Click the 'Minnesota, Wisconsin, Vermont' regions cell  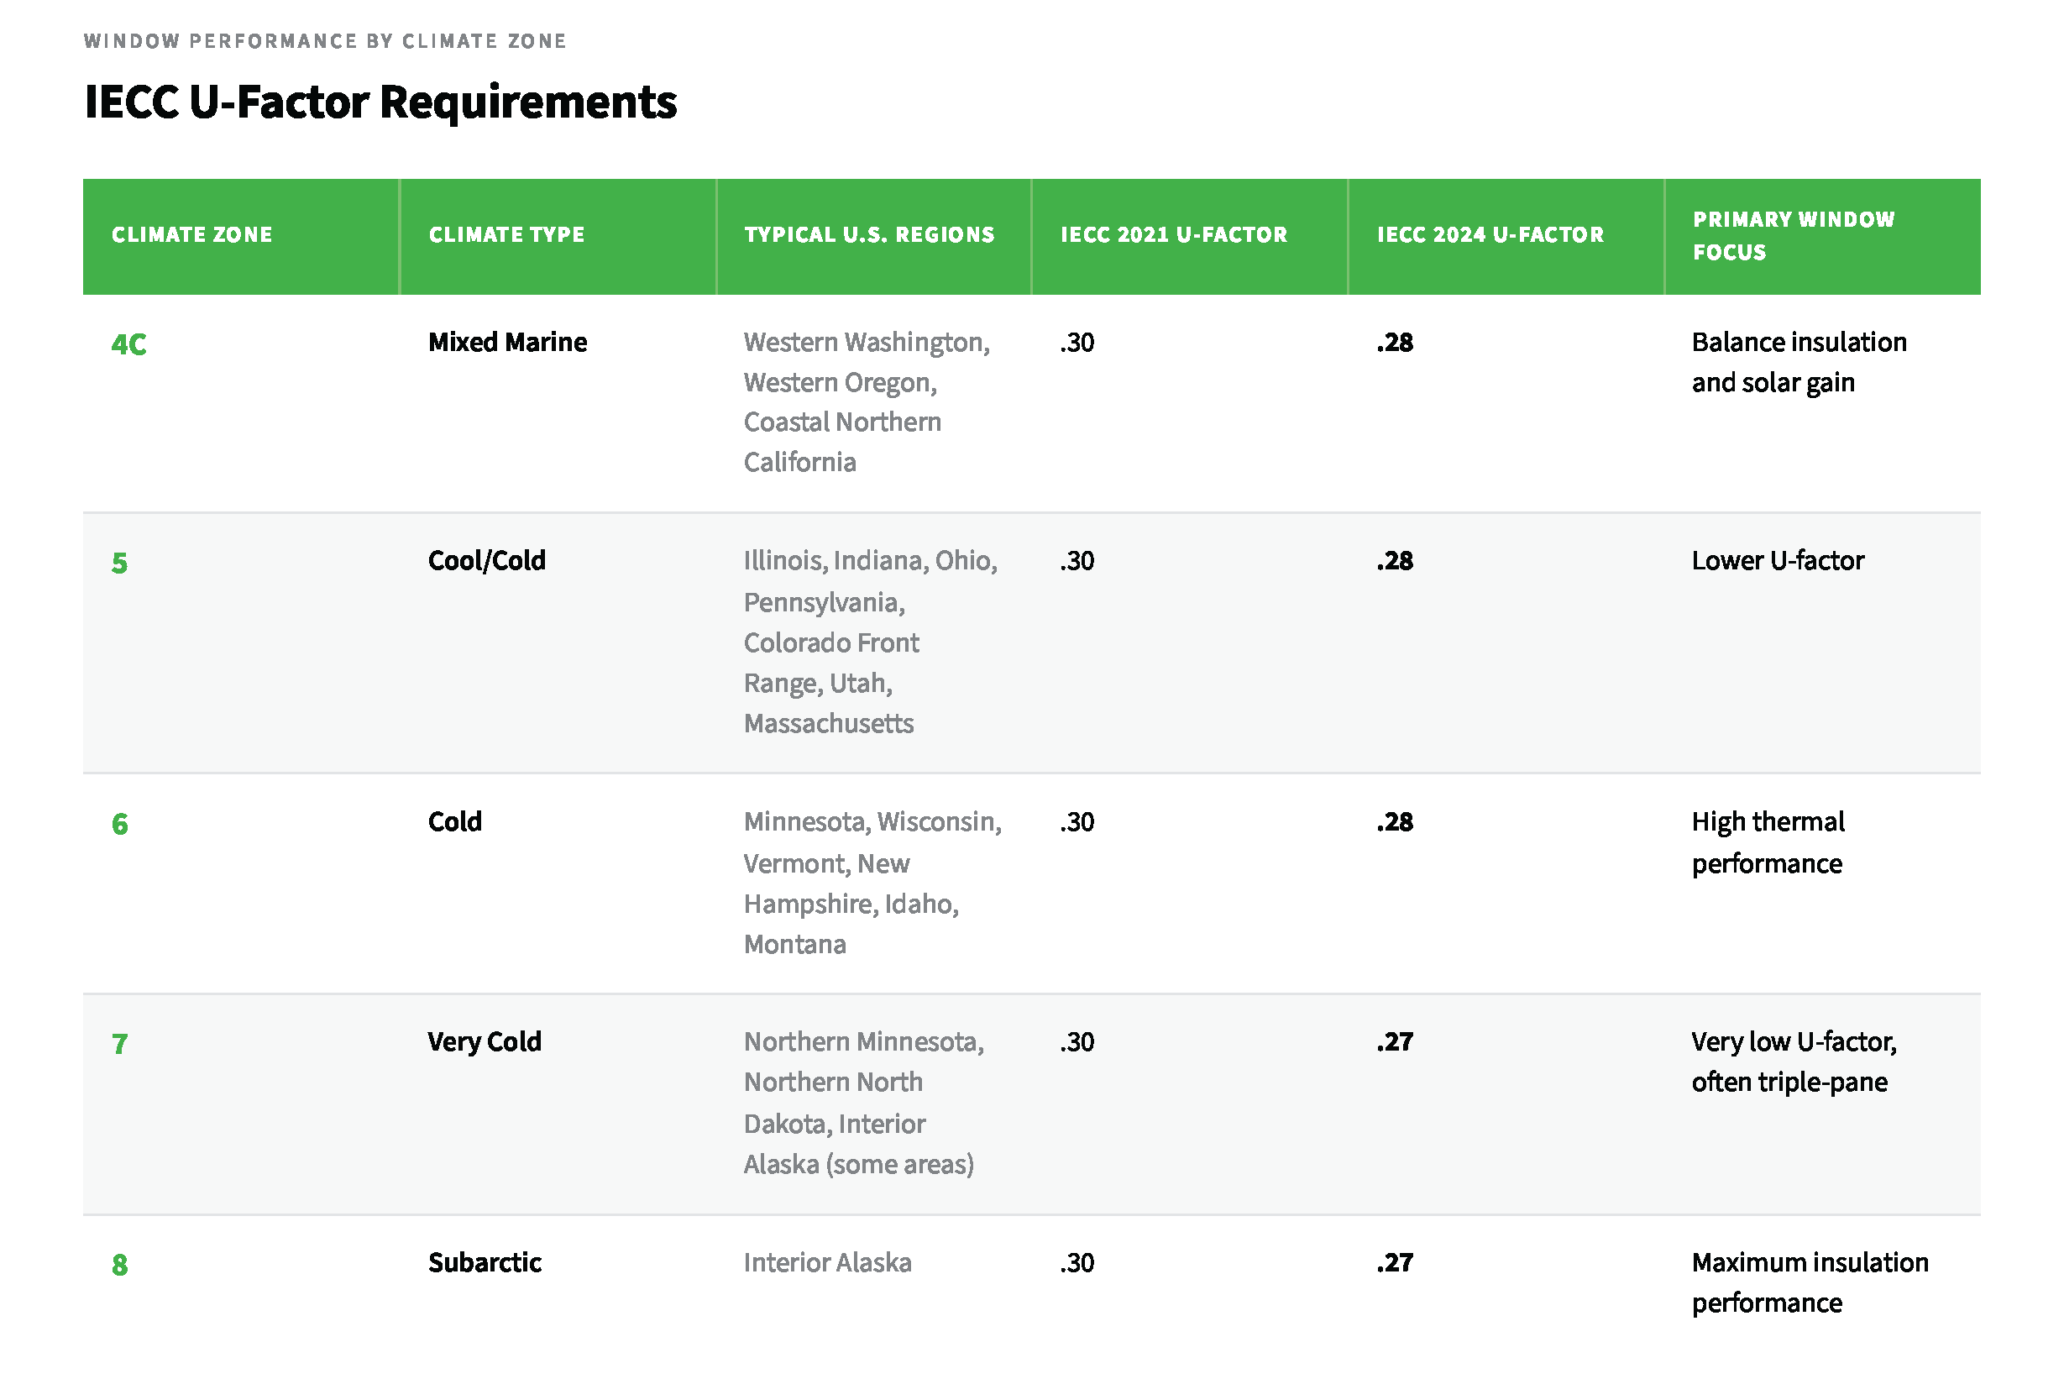(x=872, y=883)
